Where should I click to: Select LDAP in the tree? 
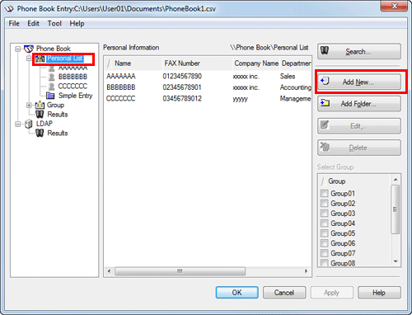tap(44, 124)
